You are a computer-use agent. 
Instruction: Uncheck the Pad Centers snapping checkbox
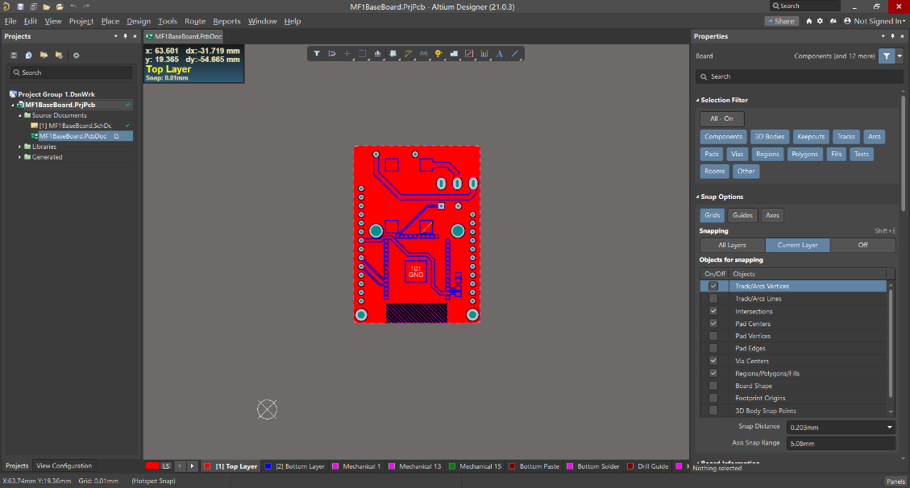pyautogui.click(x=713, y=324)
